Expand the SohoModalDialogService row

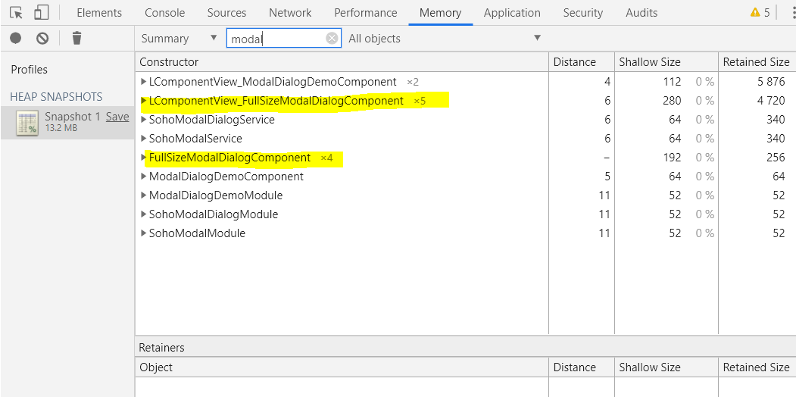pos(144,120)
